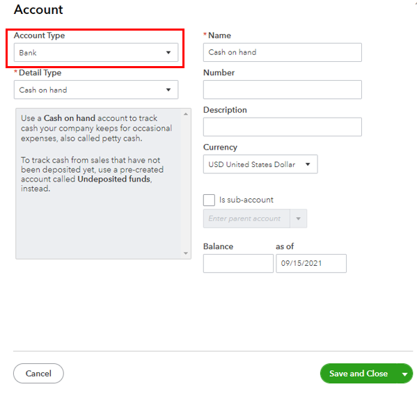Click the Detail Type label

pos(40,72)
